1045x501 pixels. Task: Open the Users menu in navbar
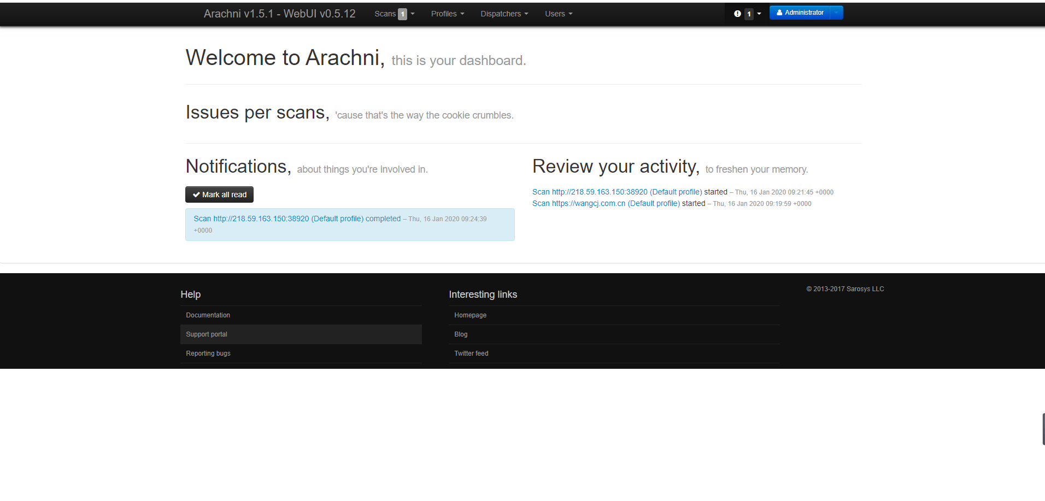pyautogui.click(x=558, y=14)
